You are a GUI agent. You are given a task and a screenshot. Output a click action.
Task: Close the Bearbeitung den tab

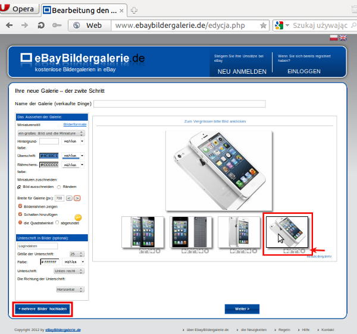tap(121, 11)
